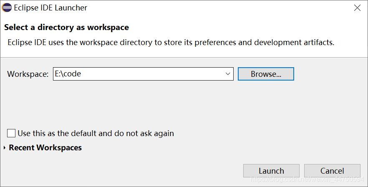Click the 'Use this as the default' label
368x187 pixels.
point(96,134)
